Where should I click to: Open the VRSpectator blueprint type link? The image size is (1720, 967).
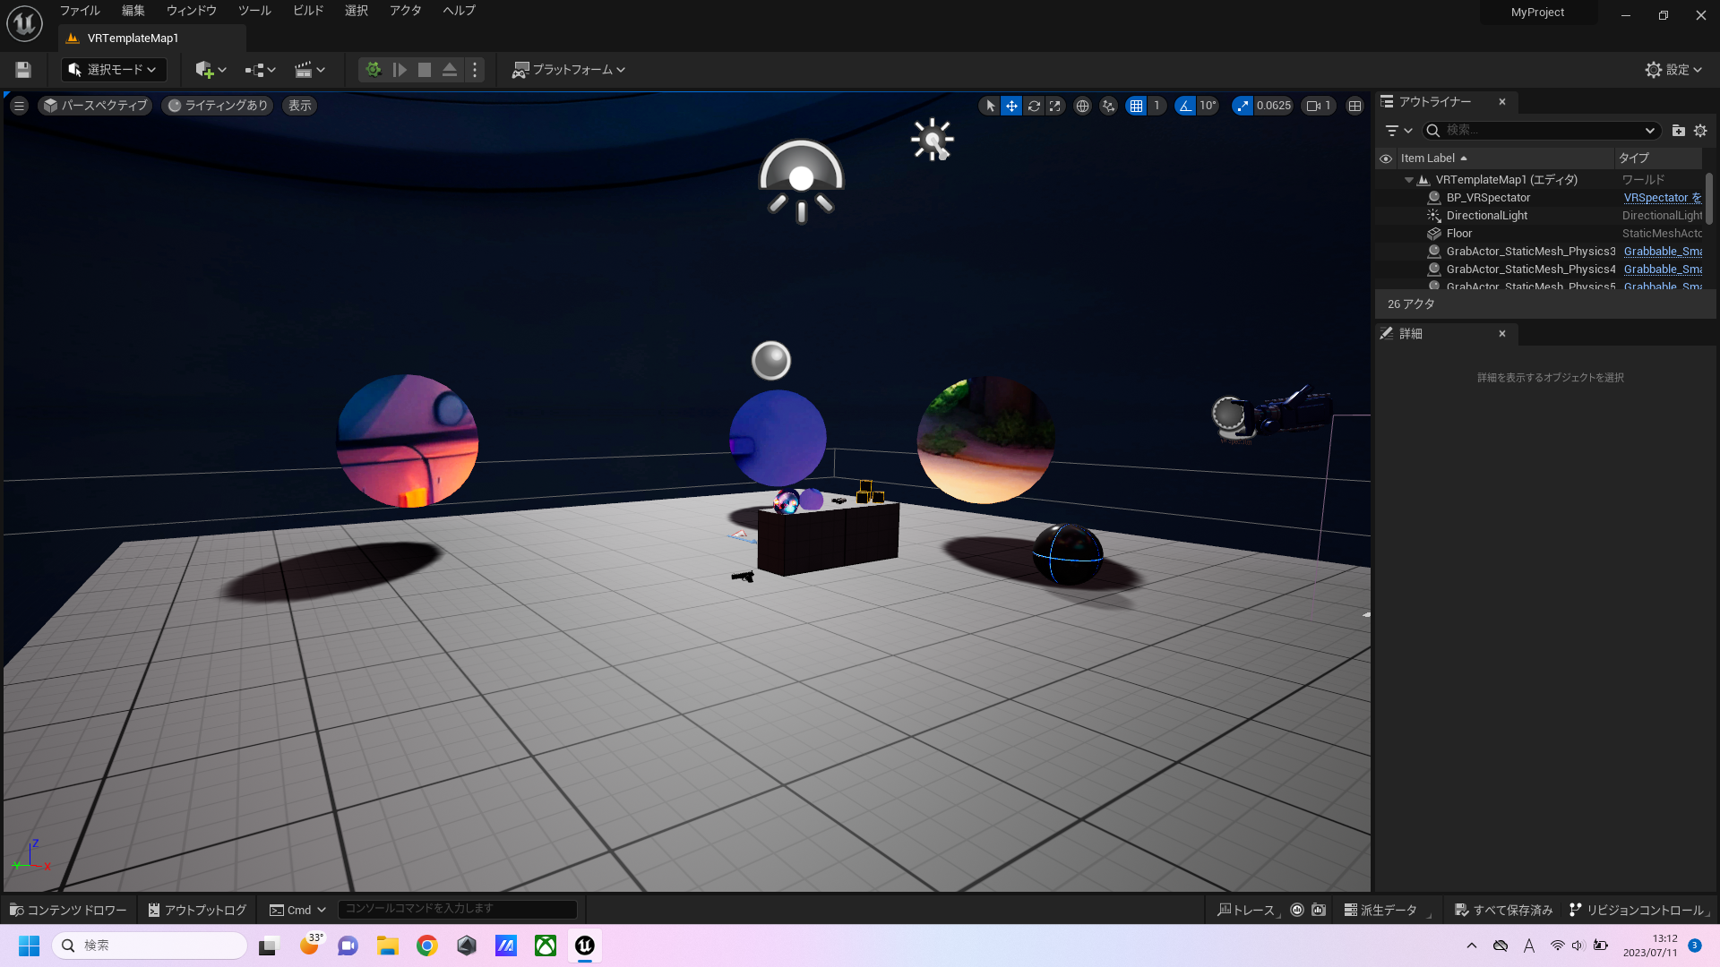1662,198
